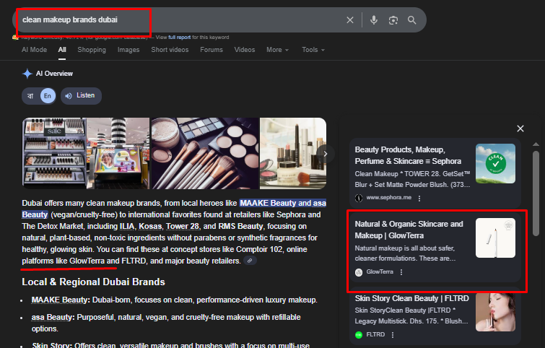Click the Sephora favicon in the source card

[359, 198]
